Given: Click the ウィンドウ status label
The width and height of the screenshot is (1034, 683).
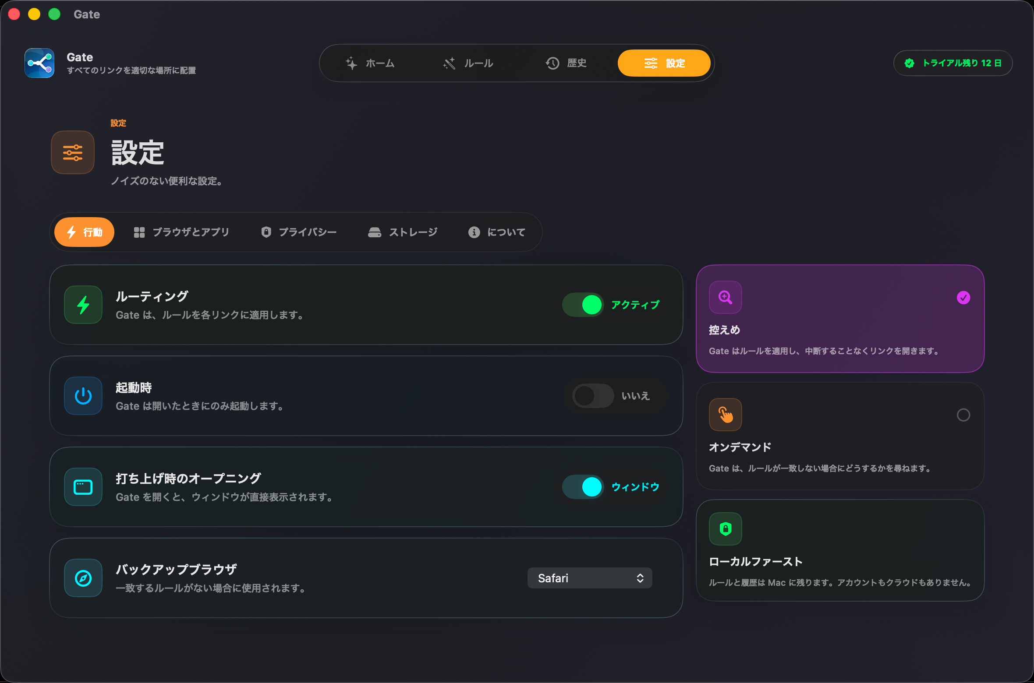Looking at the screenshot, I should pyautogui.click(x=635, y=487).
